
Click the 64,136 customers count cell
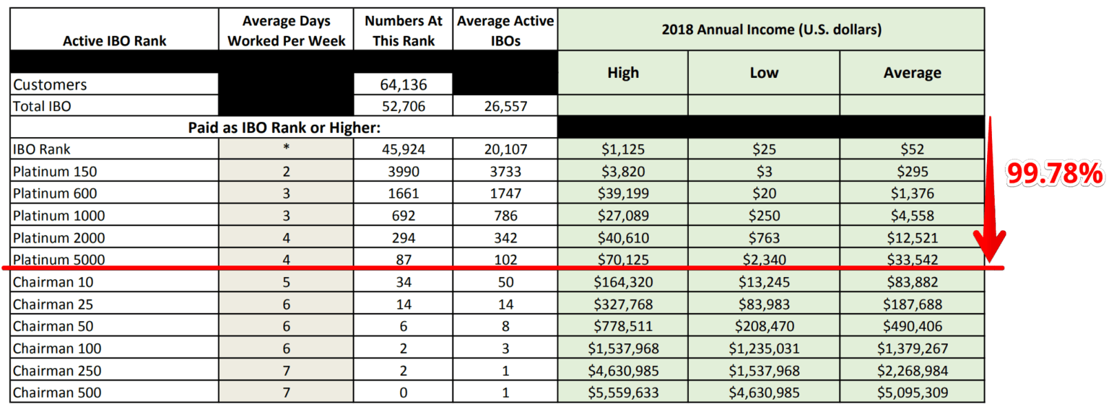[x=404, y=84]
